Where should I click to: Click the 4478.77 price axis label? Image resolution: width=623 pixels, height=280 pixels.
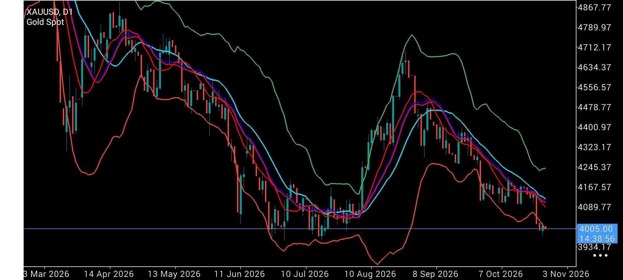click(x=594, y=107)
